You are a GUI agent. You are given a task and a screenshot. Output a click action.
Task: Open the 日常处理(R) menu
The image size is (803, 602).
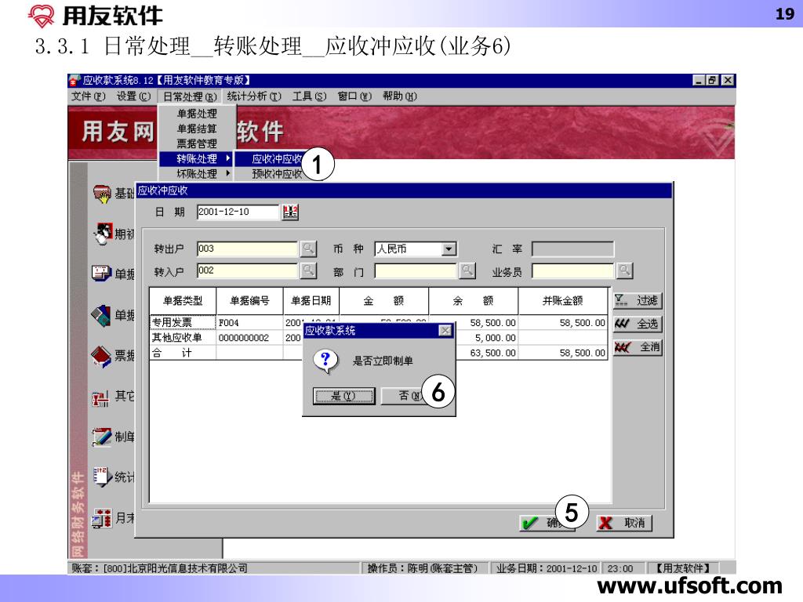pyautogui.click(x=190, y=96)
